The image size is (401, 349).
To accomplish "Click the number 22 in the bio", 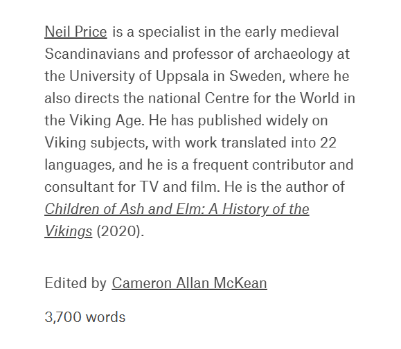I will (x=328, y=143).
